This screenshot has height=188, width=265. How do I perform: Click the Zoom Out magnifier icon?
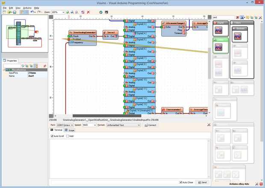point(72,12)
